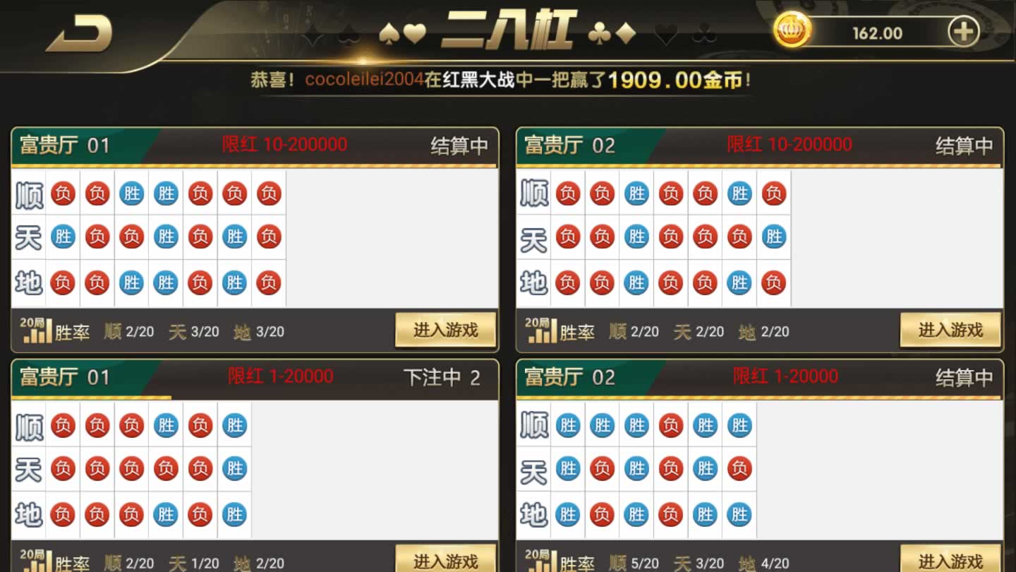Open 富贵厅 01 header with 限红 10-200000
The width and height of the screenshot is (1016, 572).
pos(255,146)
